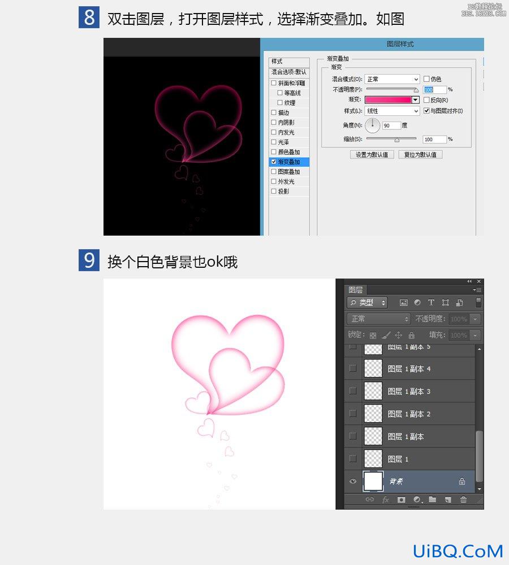Create new fill or adjustment layer icon
The height and width of the screenshot is (565, 509).
coord(418,499)
